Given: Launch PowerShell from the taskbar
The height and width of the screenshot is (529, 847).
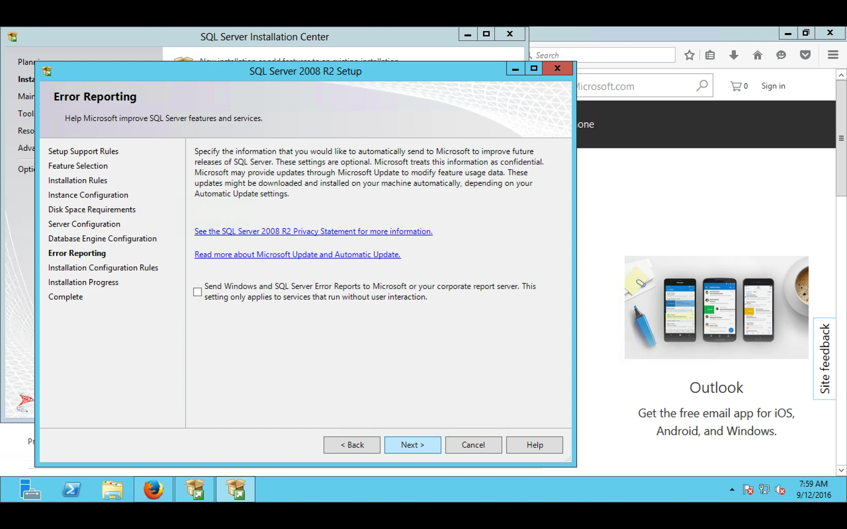Looking at the screenshot, I should pyautogui.click(x=72, y=490).
